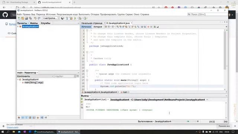Viewport: 238px width, 134px height.
Task: Collapse the code fold at line 8
Action: point(87,52)
